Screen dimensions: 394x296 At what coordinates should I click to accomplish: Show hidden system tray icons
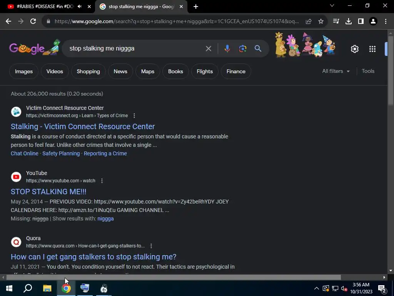(x=317, y=288)
